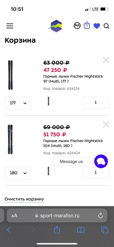Viewport: 114px width, 247px height.
Task: Open Nightstick 104 skis thumbnail image
Action: pyautogui.click(x=10, y=139)
